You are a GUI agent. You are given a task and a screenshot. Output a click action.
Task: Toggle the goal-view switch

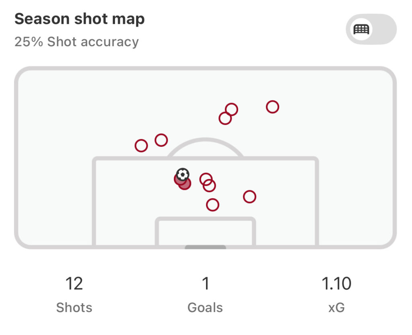point(371,29)
